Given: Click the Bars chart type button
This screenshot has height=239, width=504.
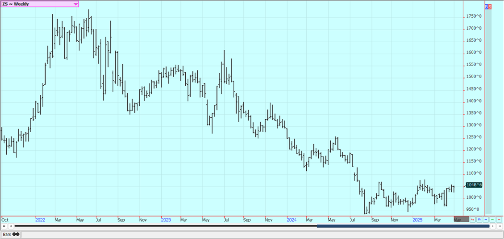Looking at the screenshot, I should click(x=11, y=234).
